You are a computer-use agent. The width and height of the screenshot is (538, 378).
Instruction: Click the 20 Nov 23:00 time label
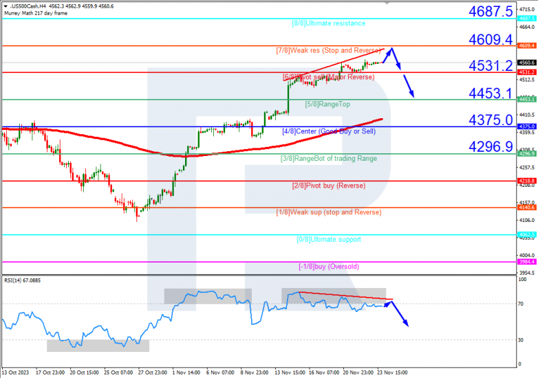[358, 373]
